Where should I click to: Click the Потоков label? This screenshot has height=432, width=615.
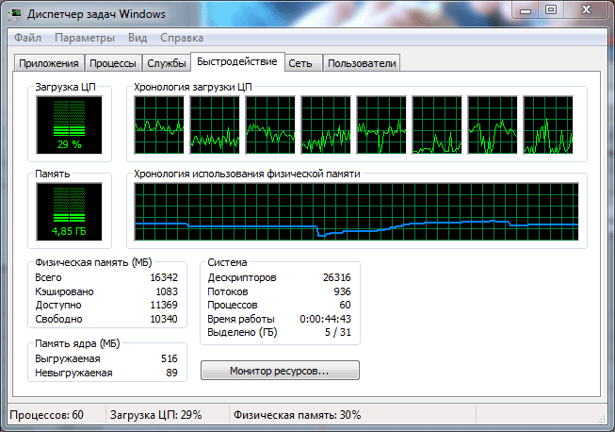[228, 291]
